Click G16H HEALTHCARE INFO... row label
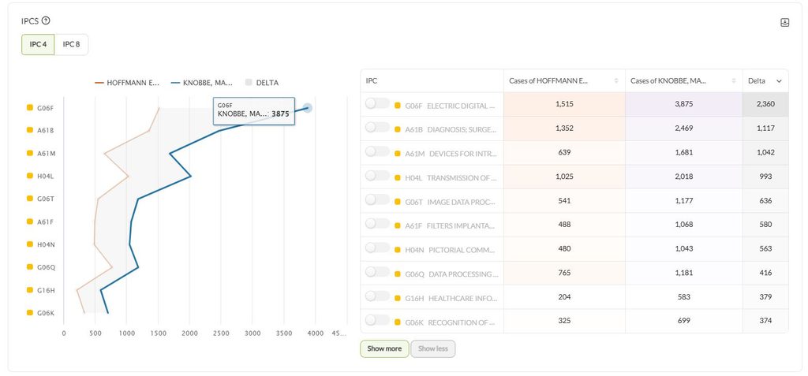This screenshot has height=376, width=808. (451, 298)
